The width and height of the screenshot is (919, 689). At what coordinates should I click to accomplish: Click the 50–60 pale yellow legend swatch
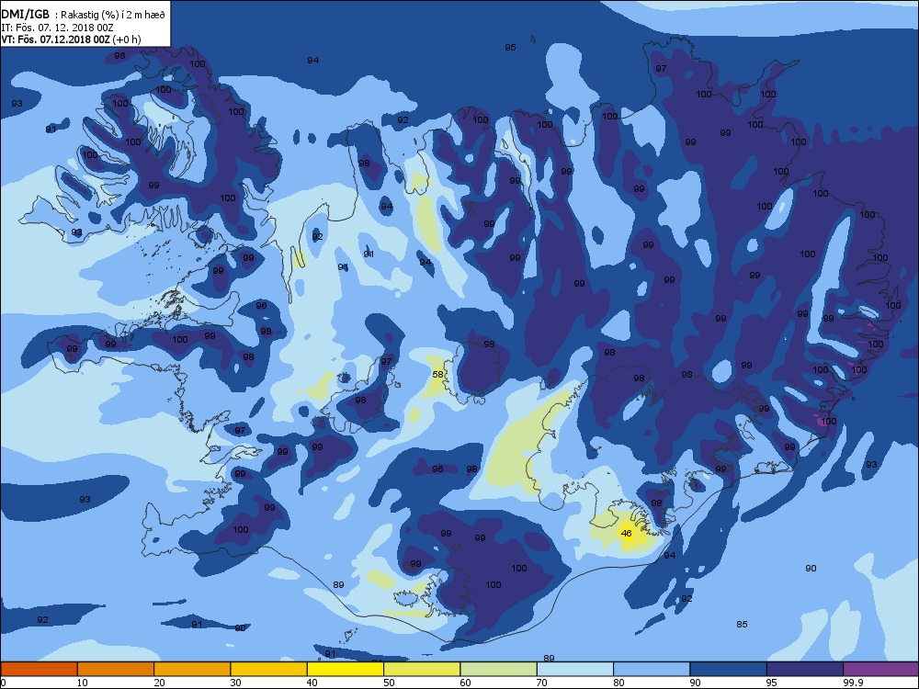pos(422,669)
